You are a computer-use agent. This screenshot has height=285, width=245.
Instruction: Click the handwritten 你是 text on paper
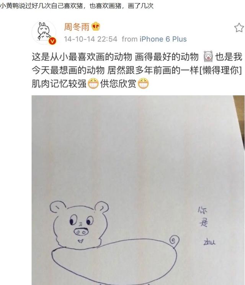[x=203, y=216]
